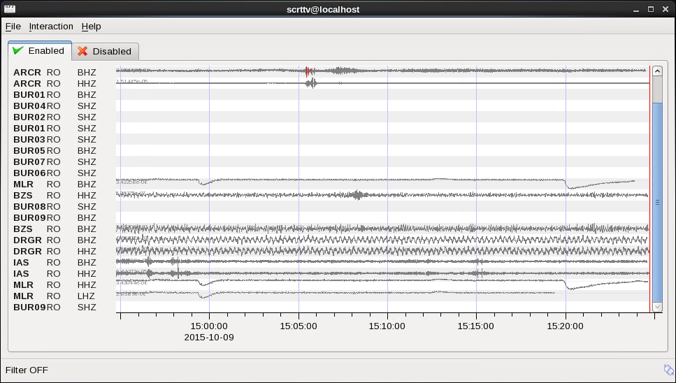Select the BZS RO BHZ trace row

tap(331, 229)
